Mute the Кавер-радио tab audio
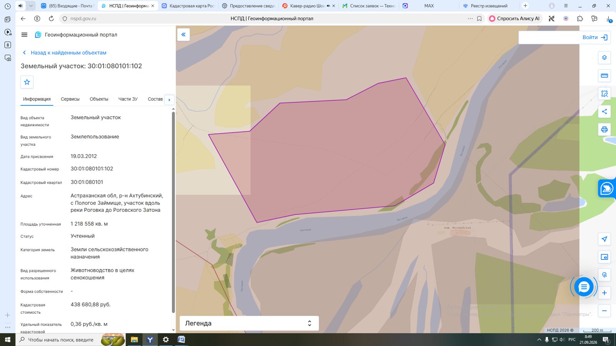This screenshot has width=616, height=346. click(x=328, y=6)
